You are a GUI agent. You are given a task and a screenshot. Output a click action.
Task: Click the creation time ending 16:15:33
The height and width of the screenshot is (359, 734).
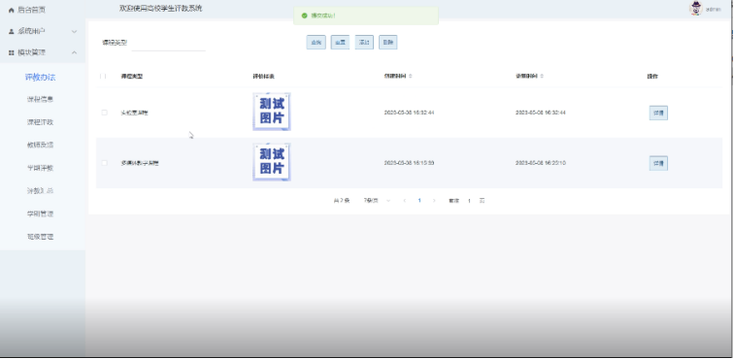point(409,163)
